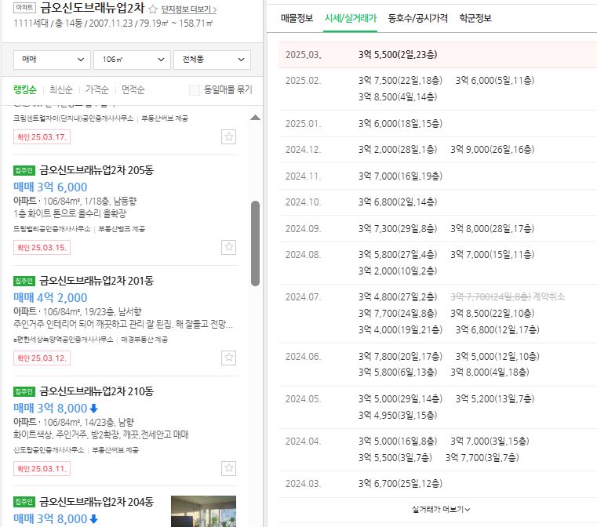Sort listings by 랭킹순

point(25,90)
